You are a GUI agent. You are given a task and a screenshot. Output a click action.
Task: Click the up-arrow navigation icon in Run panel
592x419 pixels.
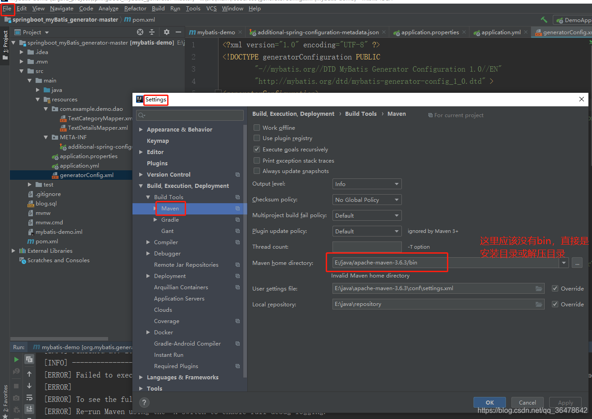tap(29, 374)
